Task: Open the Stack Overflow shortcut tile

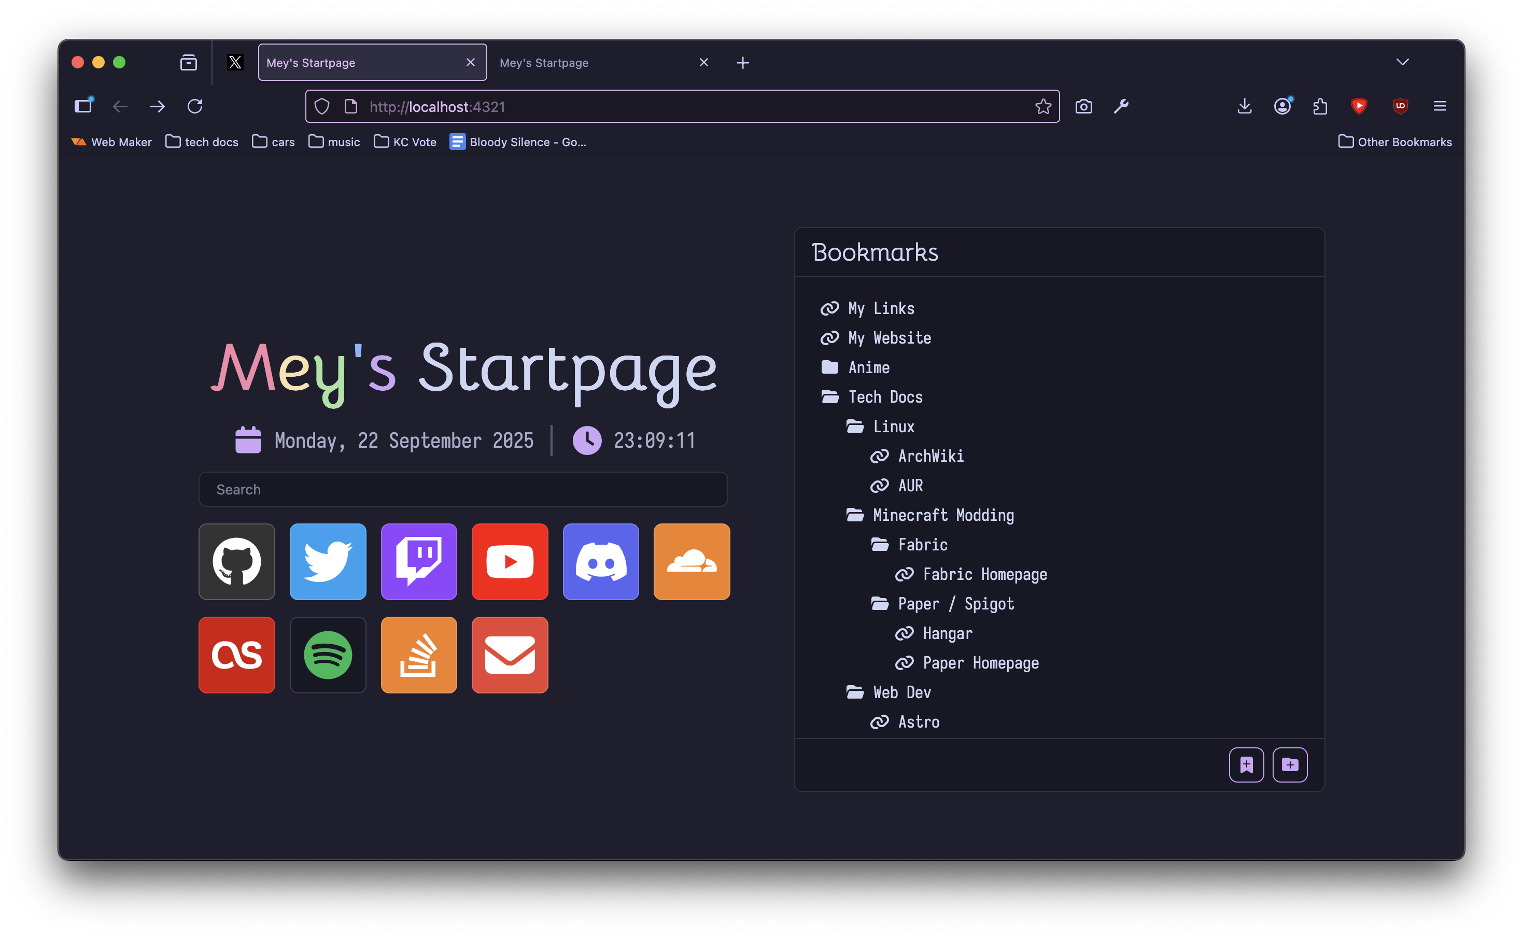Action: tap(418, 655)
